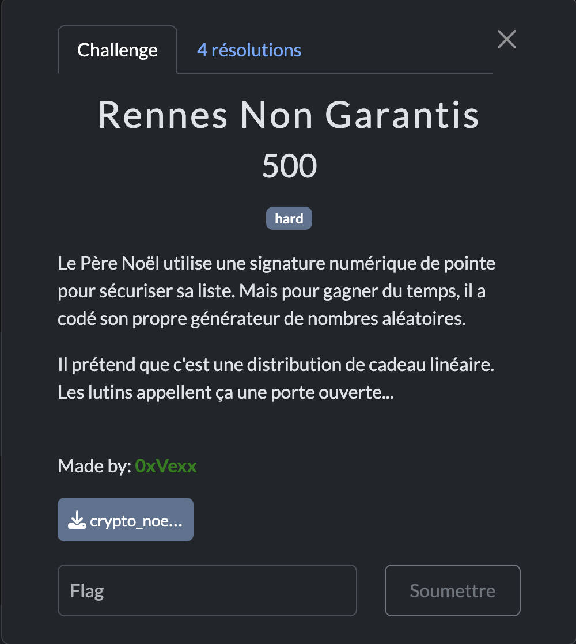Screen dimensions: 576x644
Task: Click "Le Père Noël" in the description
Action: 109,264
